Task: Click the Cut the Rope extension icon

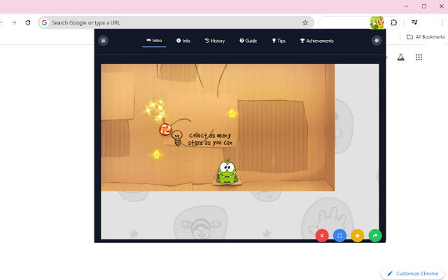Action: coord(377,22)
